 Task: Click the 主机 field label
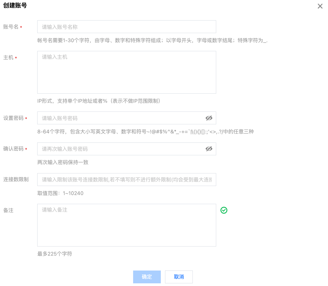pyautogui.click(x=8, y=57)
